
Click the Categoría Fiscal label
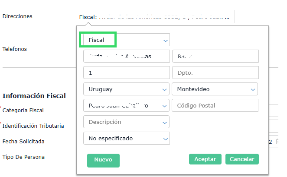23,110
